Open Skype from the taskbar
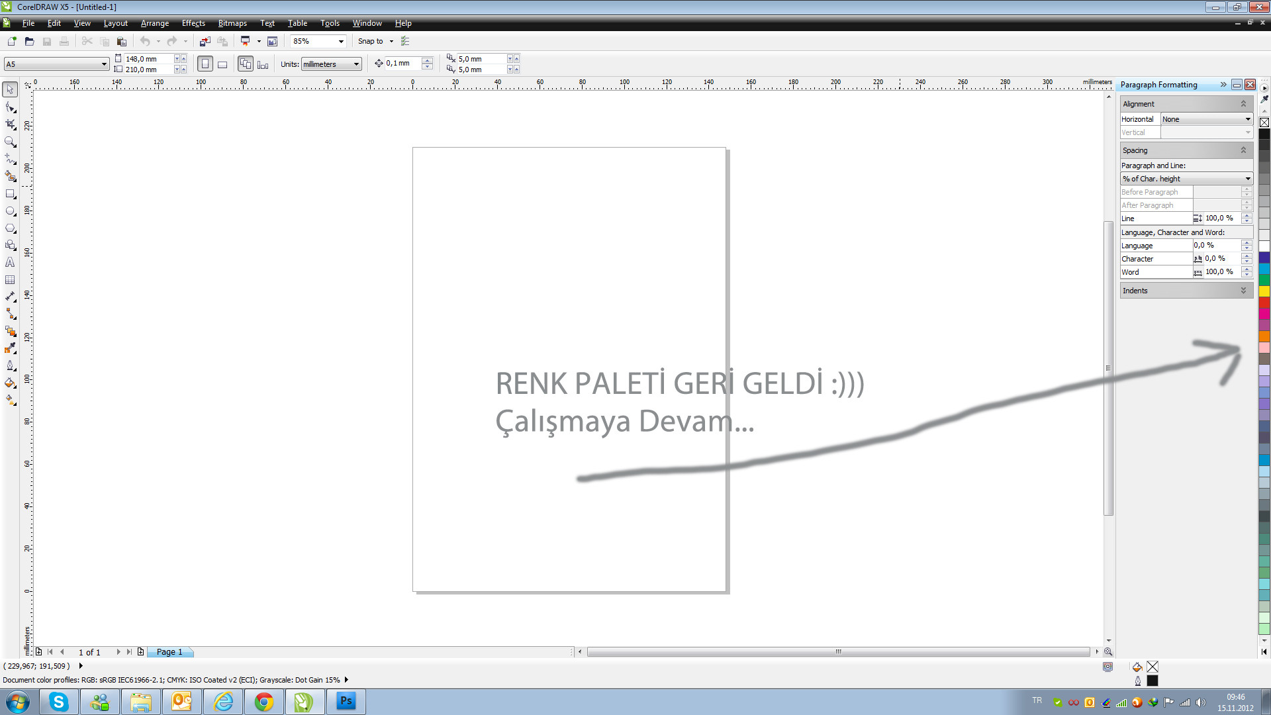 pyautogui.click(x=59, y=702)
